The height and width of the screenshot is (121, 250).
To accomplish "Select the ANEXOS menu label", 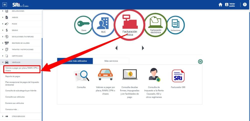I will tap(15, 18).
